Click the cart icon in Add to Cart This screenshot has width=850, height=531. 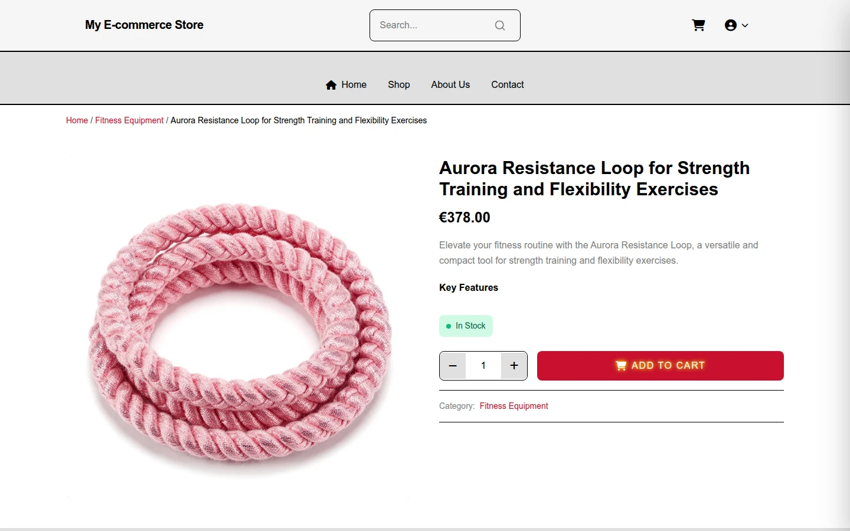pos(621,366)
